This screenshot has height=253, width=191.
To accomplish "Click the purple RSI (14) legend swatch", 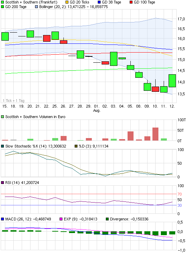I will tap(2, 183).
